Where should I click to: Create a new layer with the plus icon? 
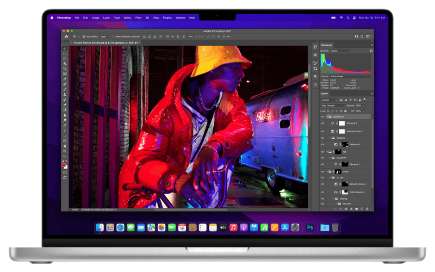[362, 209]
